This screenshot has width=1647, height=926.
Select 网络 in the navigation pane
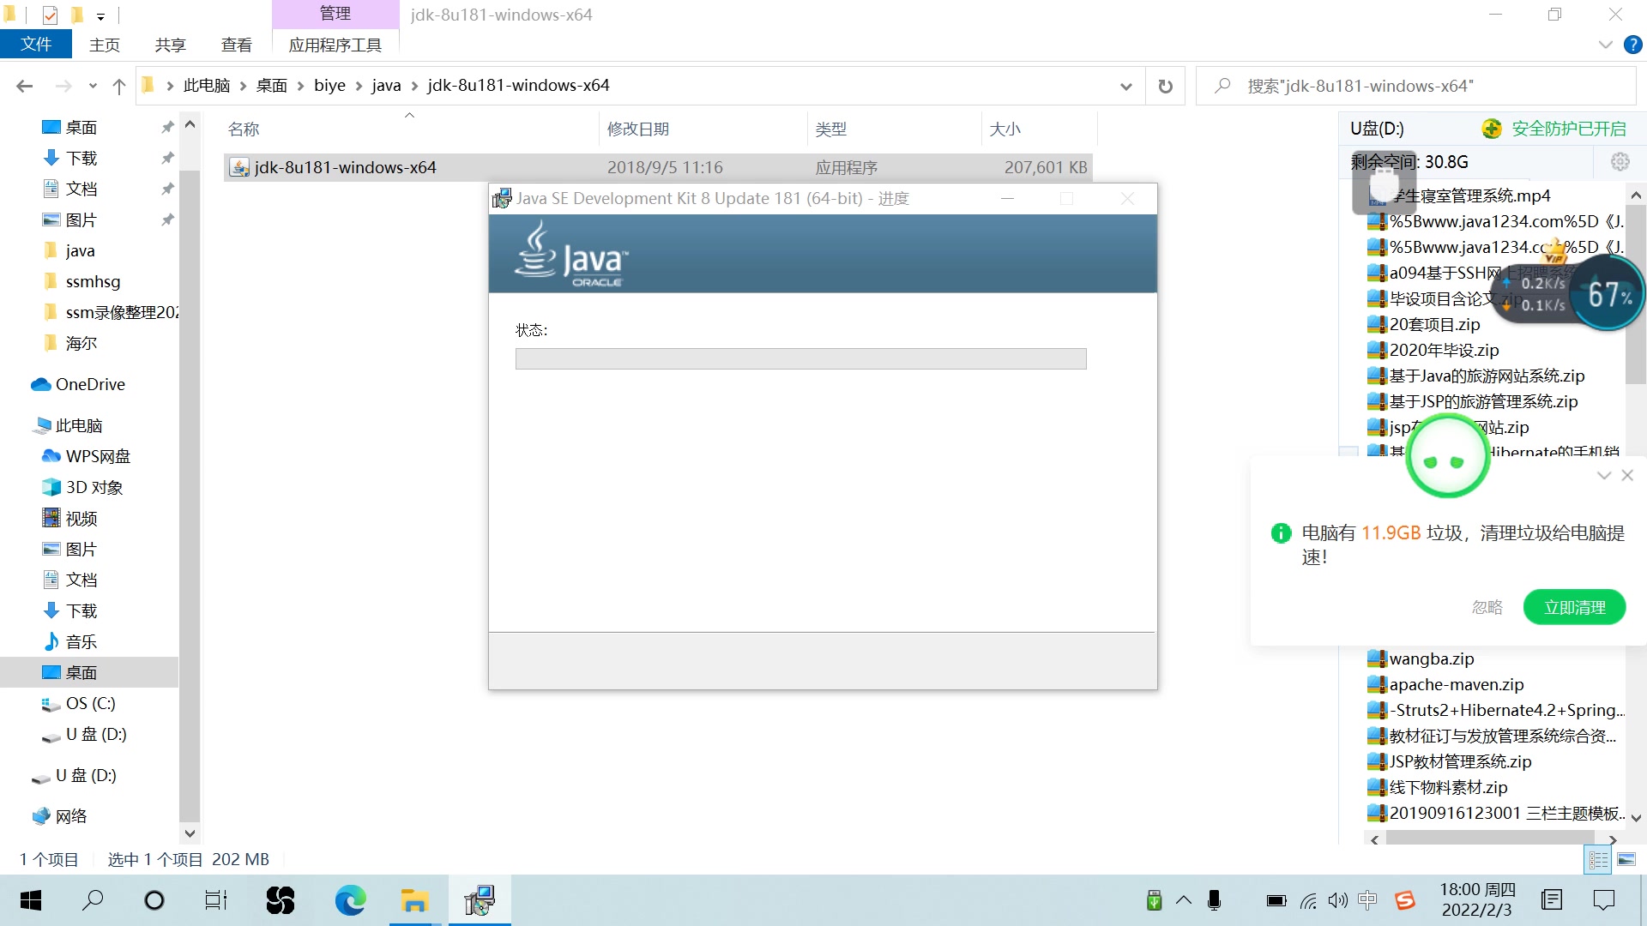point(71,816)
